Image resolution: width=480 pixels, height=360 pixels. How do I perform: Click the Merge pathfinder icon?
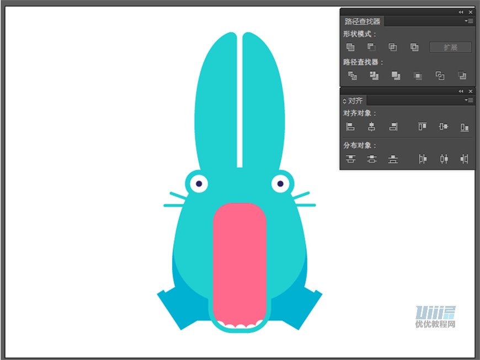pos(396,76)
